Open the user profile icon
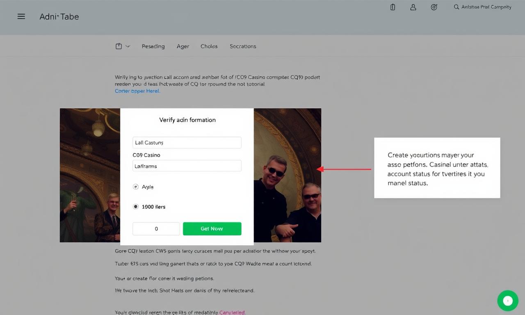525x315 pixels. pos(413,7)
